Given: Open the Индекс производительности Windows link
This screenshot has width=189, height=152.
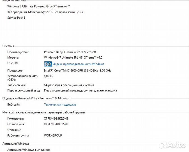Looking at the screenshot, I should 78,64.
